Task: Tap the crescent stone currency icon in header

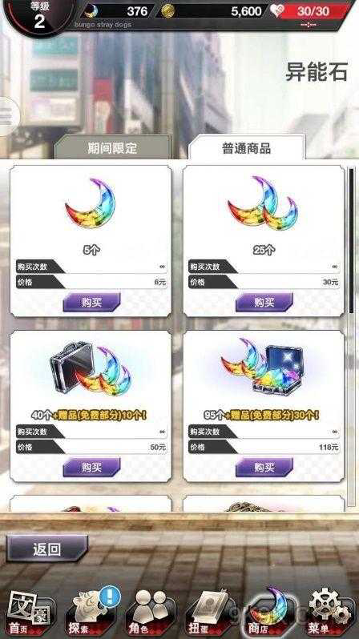Action: click(x=91, y=11)
